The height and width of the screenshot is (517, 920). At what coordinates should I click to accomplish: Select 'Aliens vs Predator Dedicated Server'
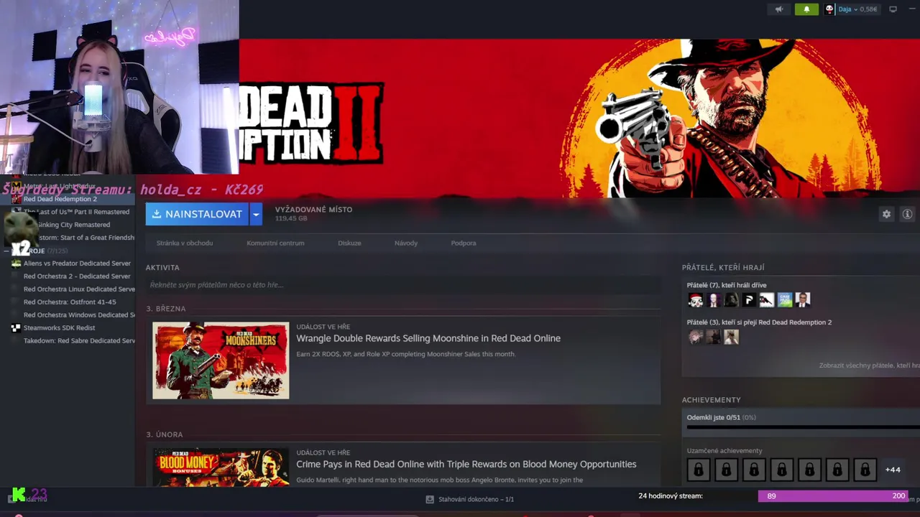77,264
